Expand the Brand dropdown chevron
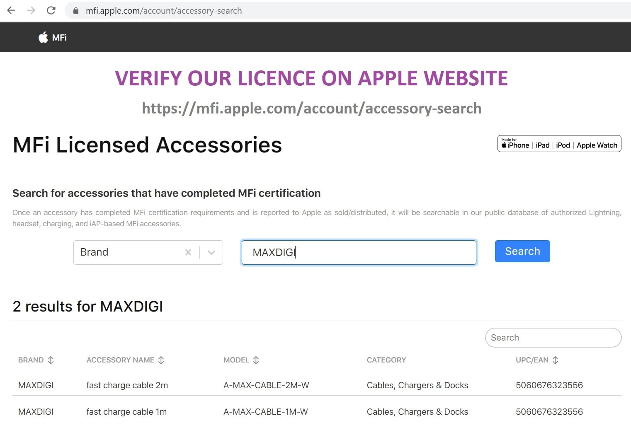This screenshot has height=435, width=631. [211, 252]
